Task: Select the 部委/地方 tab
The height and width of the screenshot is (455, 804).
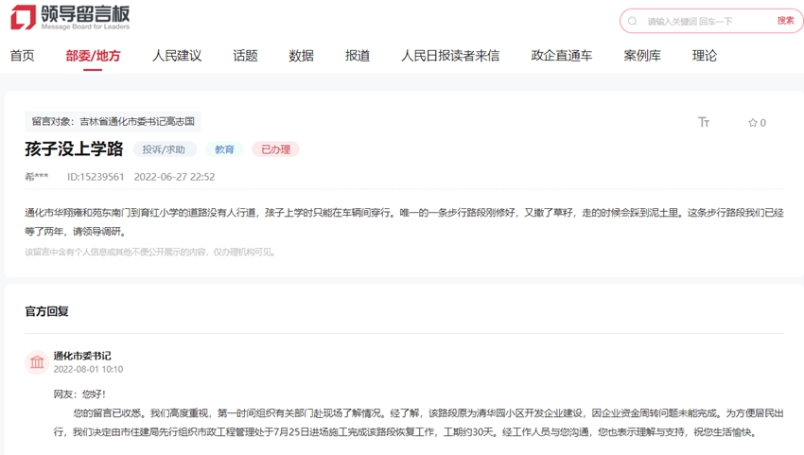Action: pos(93,56)
